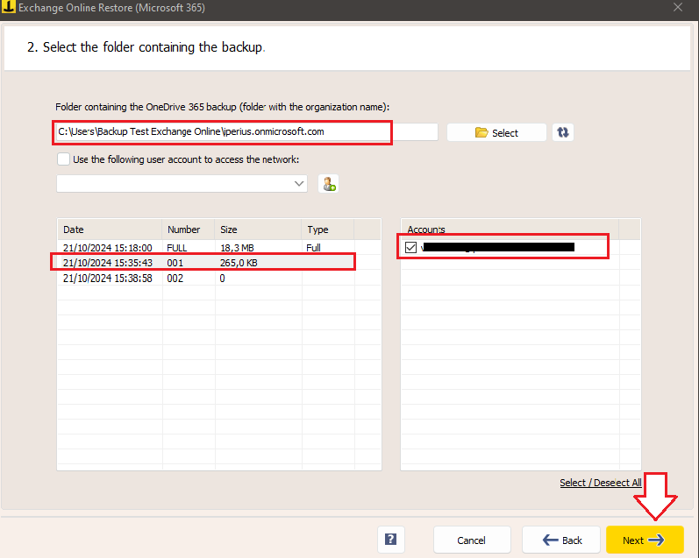This screenshot has height=558, width=699.
Task: Click the 'Full' type cell
Action: tap(313, 248)
